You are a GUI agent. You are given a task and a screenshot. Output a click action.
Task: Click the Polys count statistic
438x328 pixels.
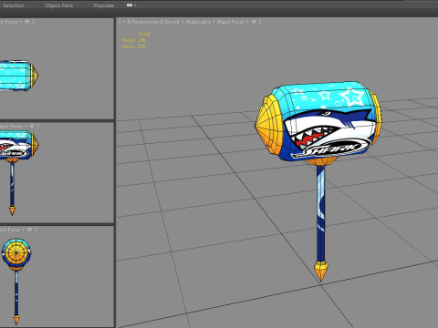pyautogui.click(x=134, y=40)
